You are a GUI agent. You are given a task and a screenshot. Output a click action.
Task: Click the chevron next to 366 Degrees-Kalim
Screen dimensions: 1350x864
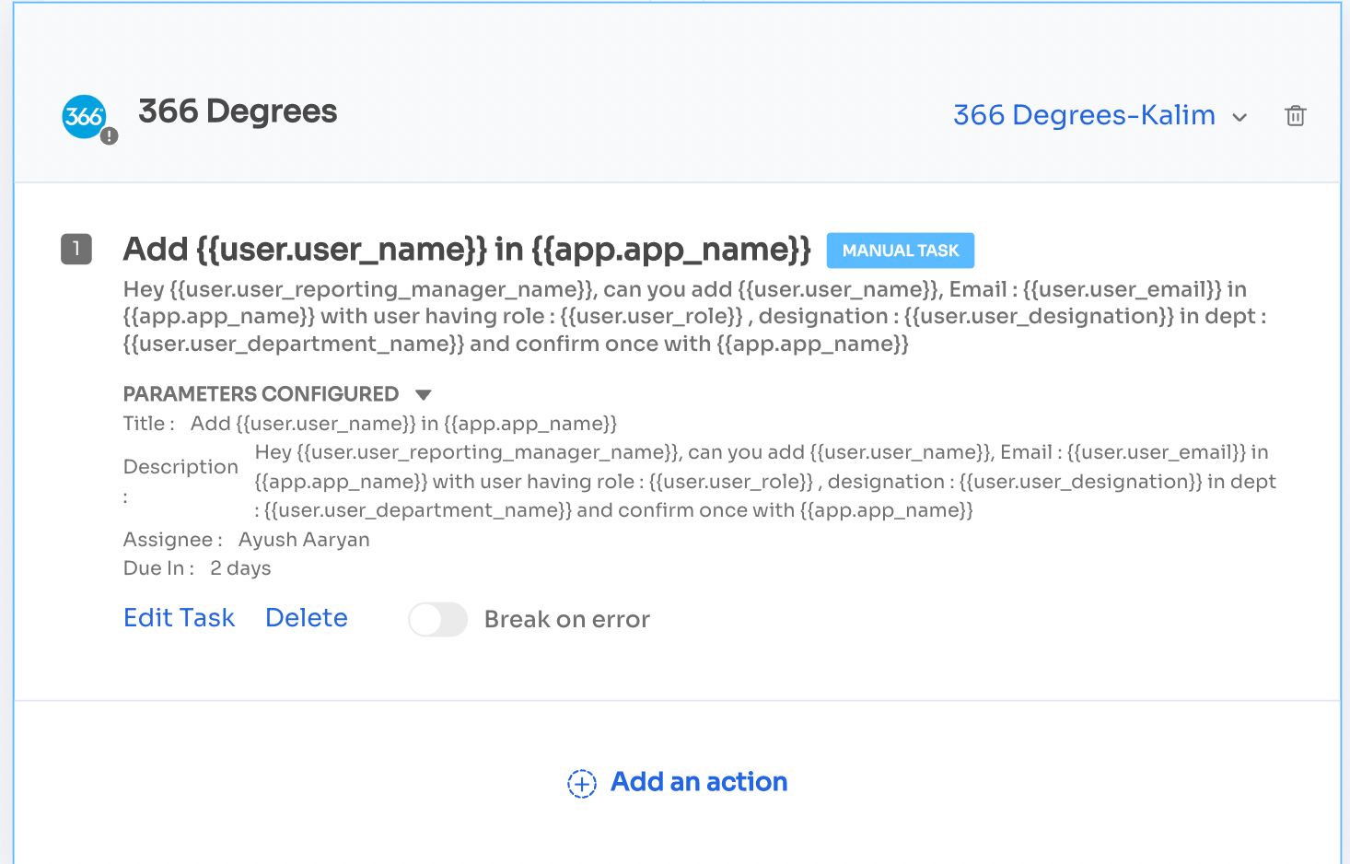(x=1239, y=117)
